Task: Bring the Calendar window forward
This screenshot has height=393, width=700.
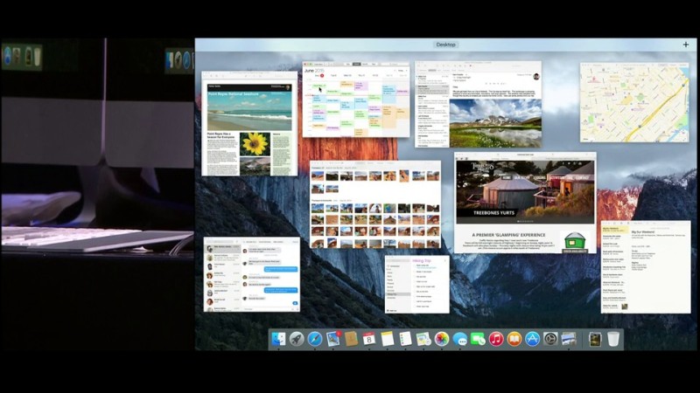Action: 356,100
